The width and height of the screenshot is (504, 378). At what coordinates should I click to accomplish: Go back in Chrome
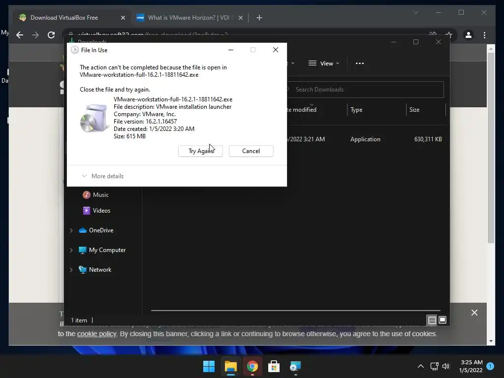pos(20,35)
